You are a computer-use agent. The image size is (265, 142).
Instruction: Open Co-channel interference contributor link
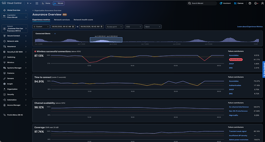(239, 107)
